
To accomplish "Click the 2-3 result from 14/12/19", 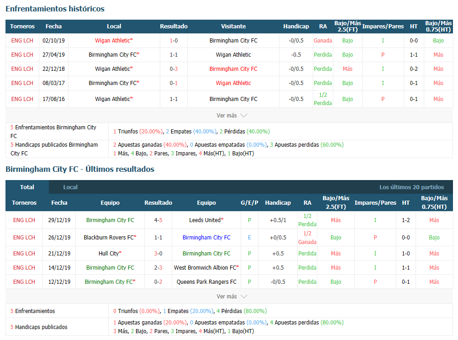I will click(x=158, y=267).
